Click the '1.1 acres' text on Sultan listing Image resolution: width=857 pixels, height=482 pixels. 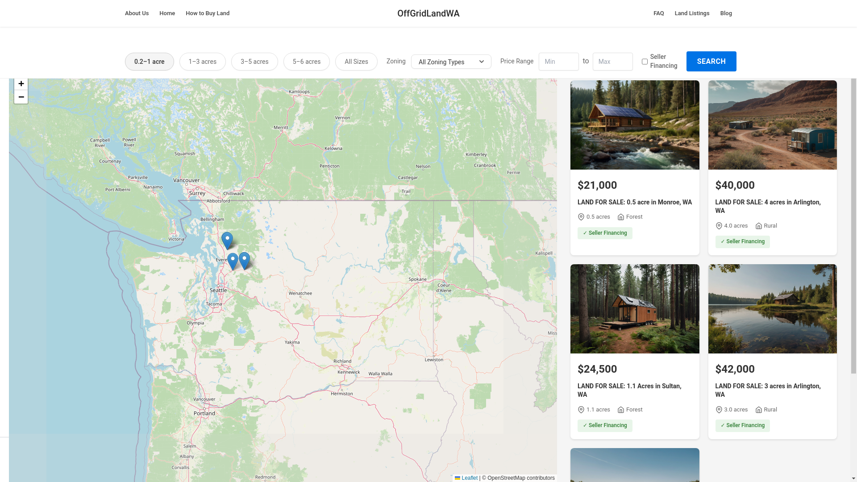click(x=598, y=410)
